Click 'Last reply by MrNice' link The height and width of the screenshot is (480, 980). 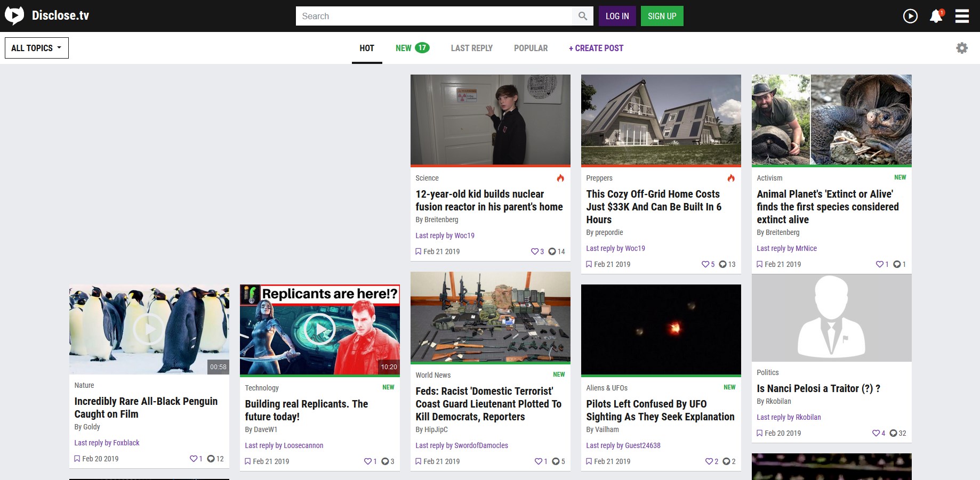(786, 248)
